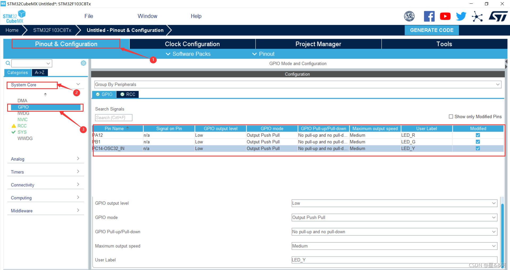Expand the Pinout dropdown menu
The height and width of the screenshot is (270, 510).
pyautogui.click(x=263, y=54)
